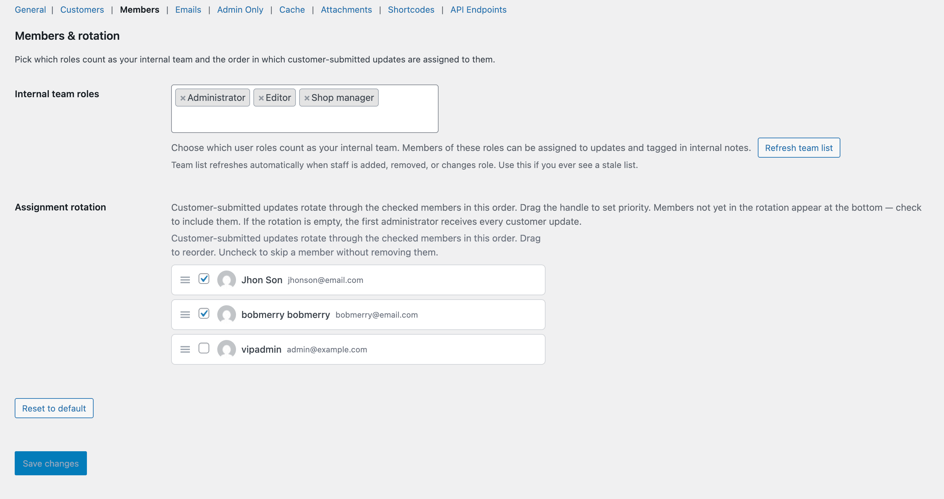944x499 pixels.
Task: Open the Attachments tab
Action: (346, 9)
